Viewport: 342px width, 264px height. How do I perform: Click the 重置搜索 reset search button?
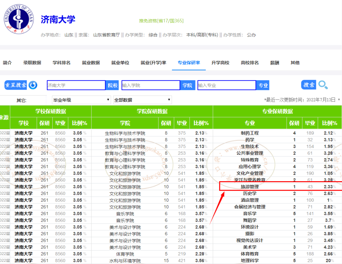pyautogui.click(x=15, y=85)
